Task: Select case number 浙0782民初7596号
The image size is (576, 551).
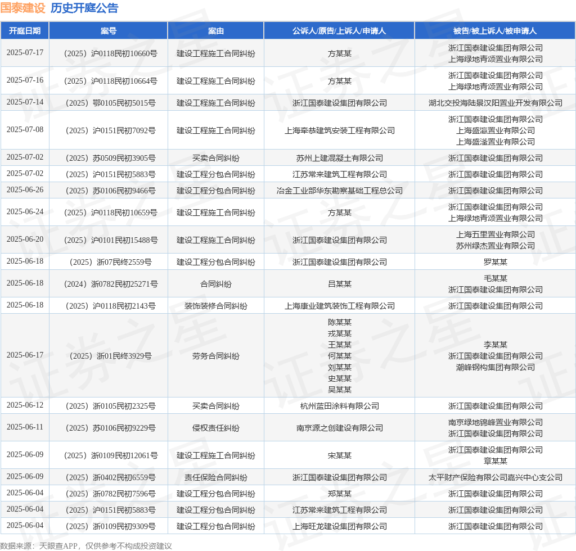Action: click(x=111, y=494)
